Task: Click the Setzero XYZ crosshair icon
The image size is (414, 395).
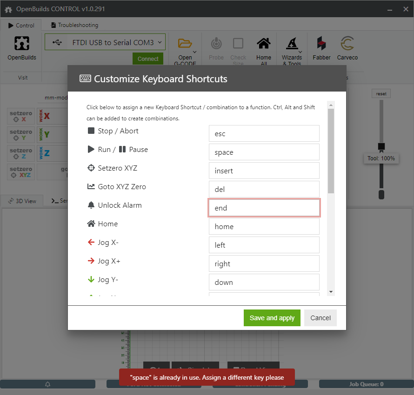Action: tap(91, 168)
